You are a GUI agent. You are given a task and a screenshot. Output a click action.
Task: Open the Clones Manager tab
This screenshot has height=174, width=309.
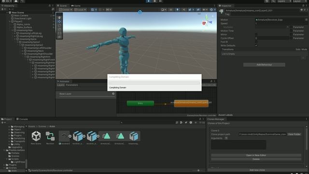pyautogui.click(x=216, y=119)
